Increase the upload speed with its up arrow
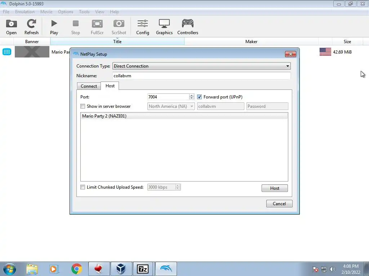The width and height of the screenshot is (369, 276). tap(178, 186)
